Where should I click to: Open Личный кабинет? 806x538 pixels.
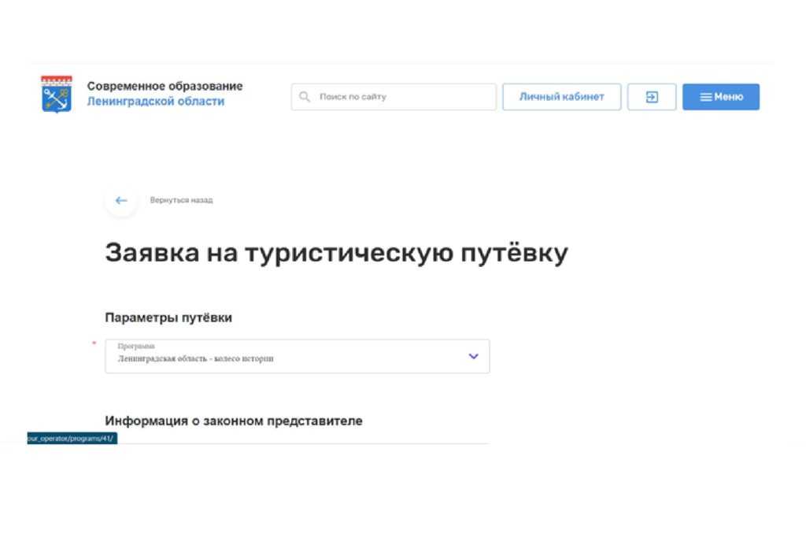[561, 97]
